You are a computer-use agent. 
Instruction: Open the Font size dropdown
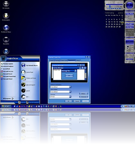click(70, 97)
